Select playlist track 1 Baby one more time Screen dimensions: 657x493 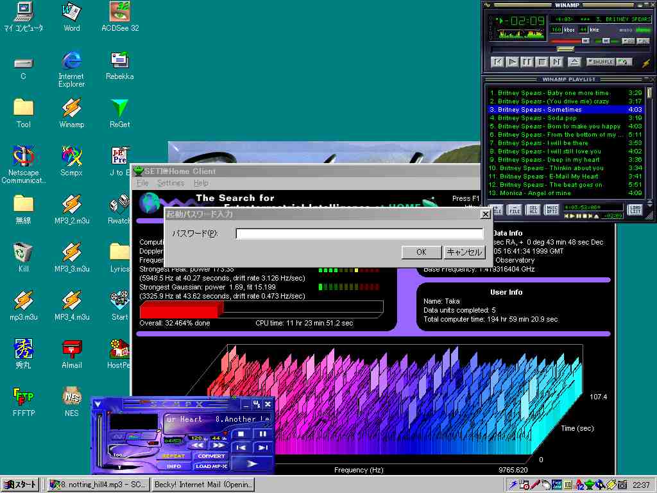pyautogui.click(x=565, y=93)
